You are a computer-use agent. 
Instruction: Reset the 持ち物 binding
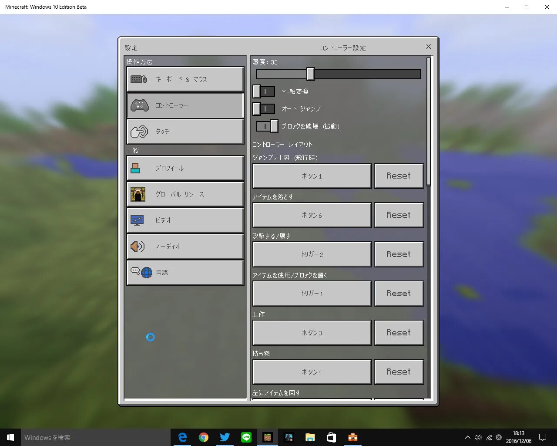pos(399,372)
